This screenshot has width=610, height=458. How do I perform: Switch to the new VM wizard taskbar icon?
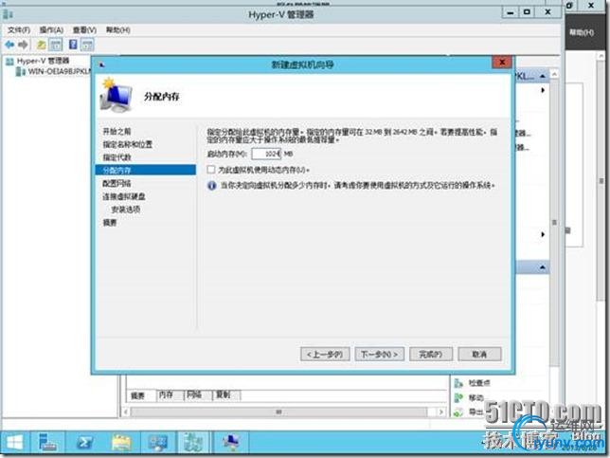[231, 443]
